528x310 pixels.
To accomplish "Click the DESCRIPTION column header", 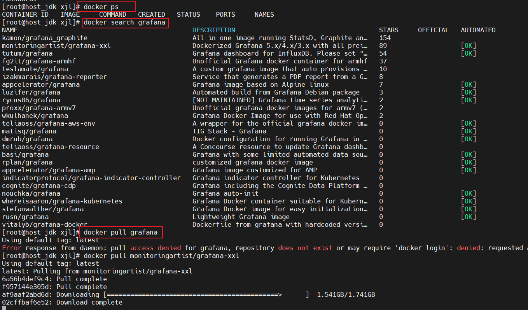I will 214,30.
